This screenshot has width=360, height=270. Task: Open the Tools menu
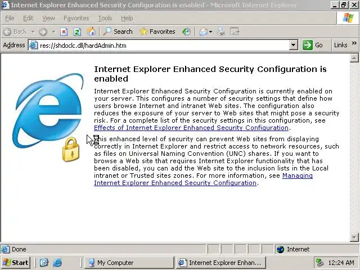[x=105, y=18]
